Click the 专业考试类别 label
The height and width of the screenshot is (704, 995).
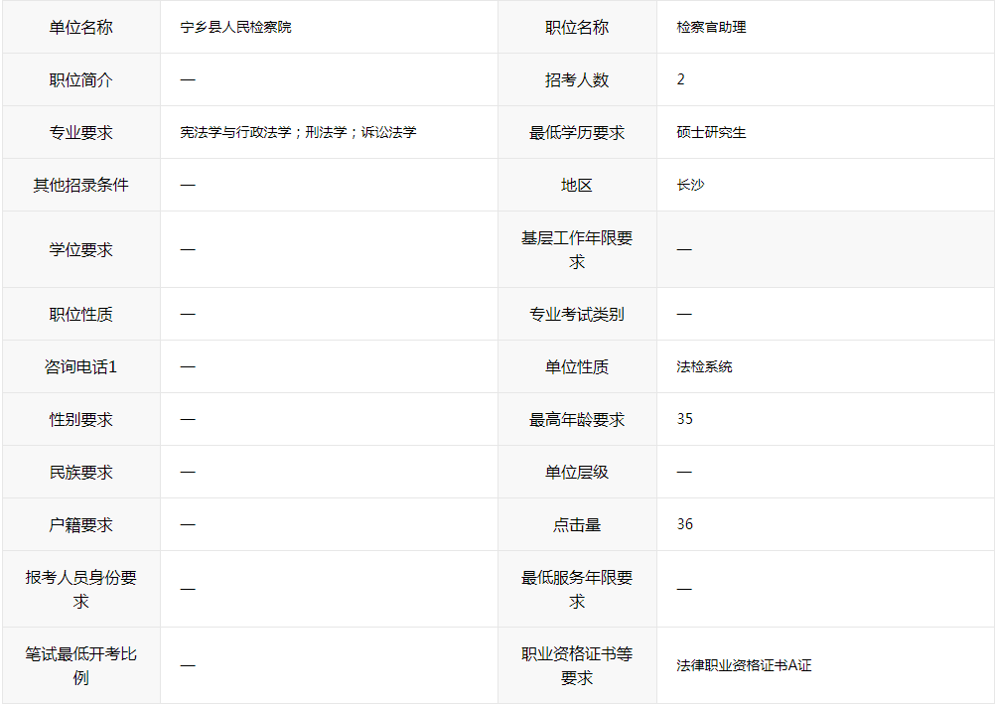(x=577, y=314)
